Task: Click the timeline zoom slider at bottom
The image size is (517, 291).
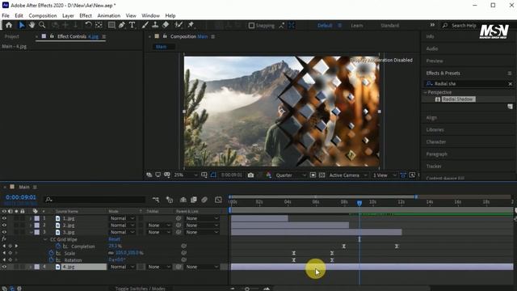Action: click(246, 289)
